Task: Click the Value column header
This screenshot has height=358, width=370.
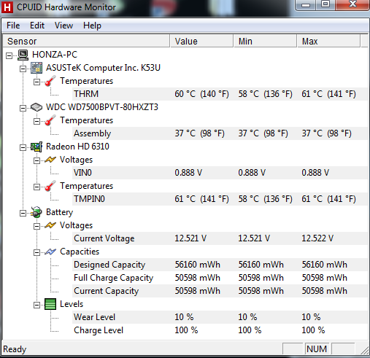Action: coord(201,41)
